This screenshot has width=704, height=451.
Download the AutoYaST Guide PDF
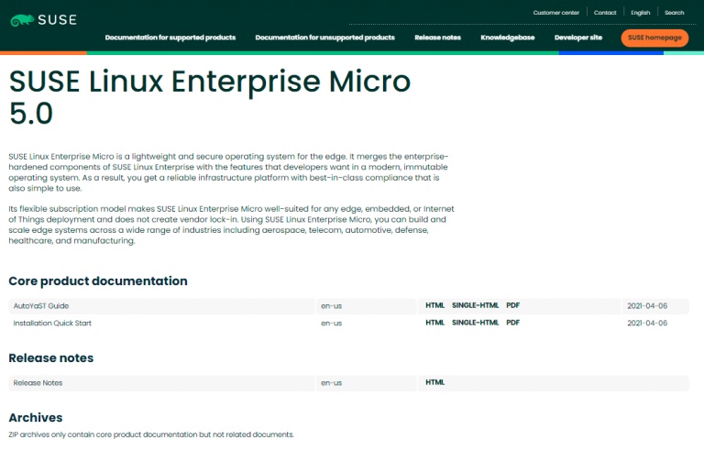pos(512,305)
